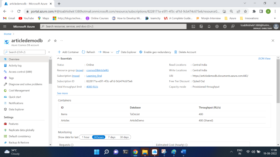Mark articledemodb as favorite with star
The width and height of the screenshot is (280, 157).
55,41
